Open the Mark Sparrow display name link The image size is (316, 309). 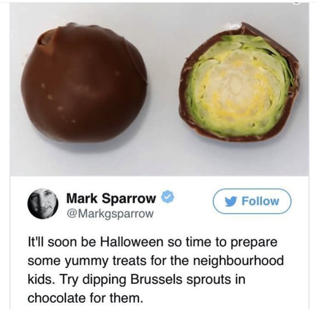[111, 198]
